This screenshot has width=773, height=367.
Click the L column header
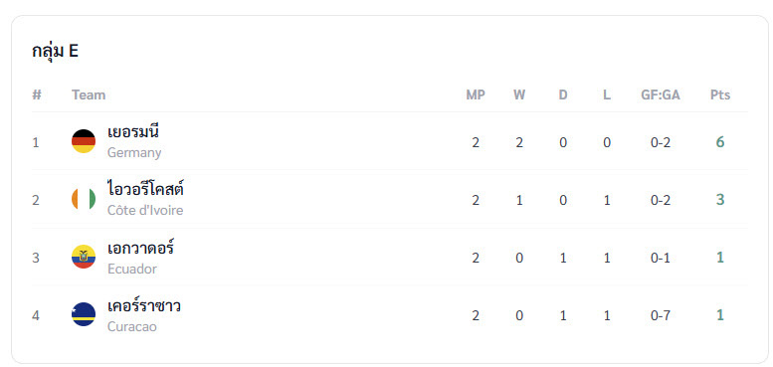pos(607,94)
